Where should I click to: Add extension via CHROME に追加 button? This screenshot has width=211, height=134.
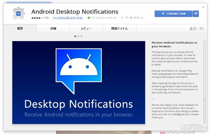[173, 14]
